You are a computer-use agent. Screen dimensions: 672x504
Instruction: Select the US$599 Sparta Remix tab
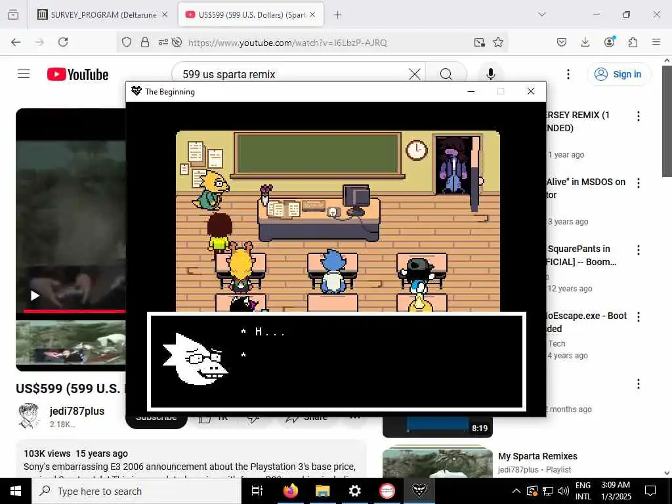[251, 14]
